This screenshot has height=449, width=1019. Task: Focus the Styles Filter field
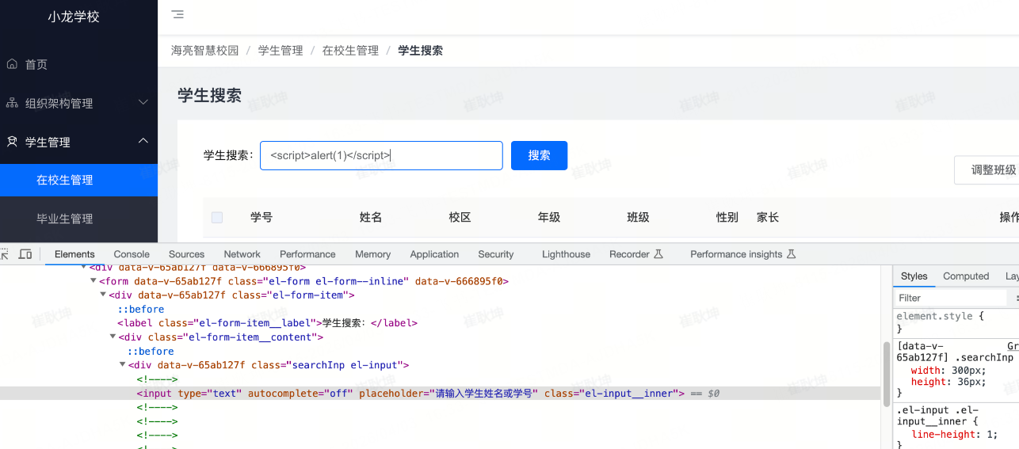pos(952,298)
